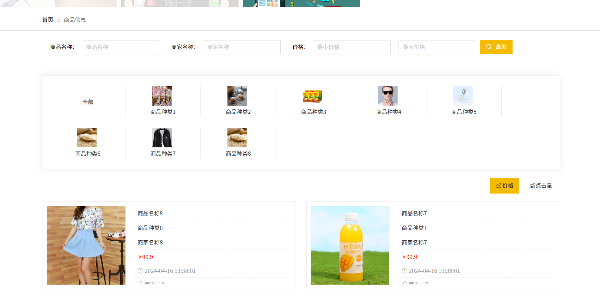Screen dimensions: 600x296
Task: Sort products by 点击量
Action: point(541,186)
